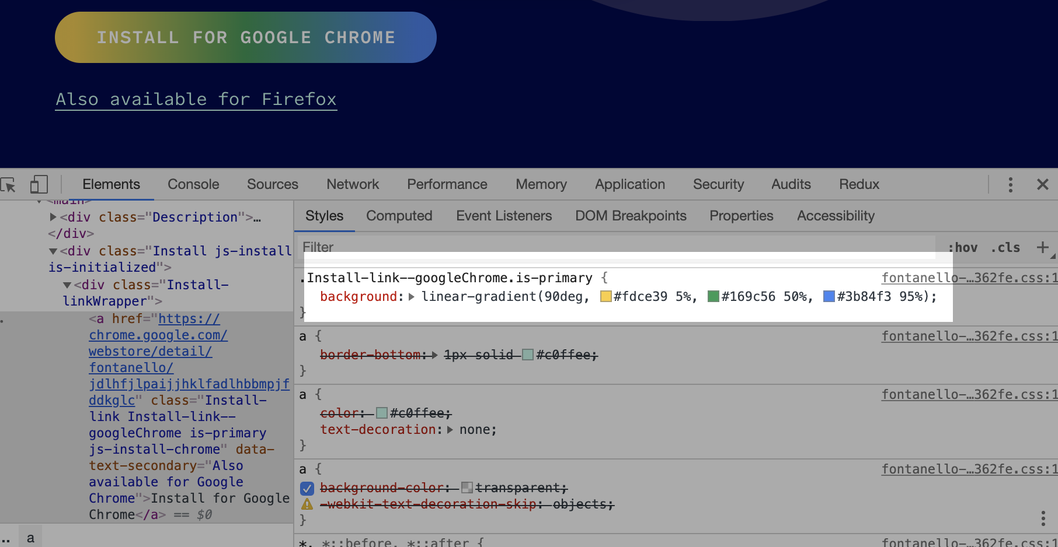
Task: Expand the Description div node
Action: [x=54, y=217]
